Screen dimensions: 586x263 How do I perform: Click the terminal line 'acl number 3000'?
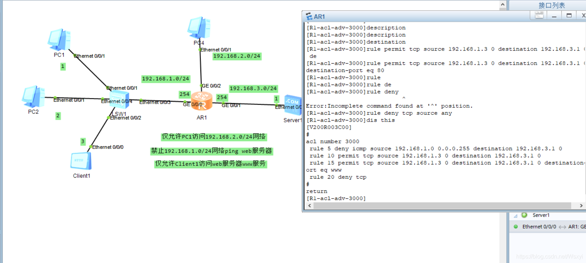[333, 141]
